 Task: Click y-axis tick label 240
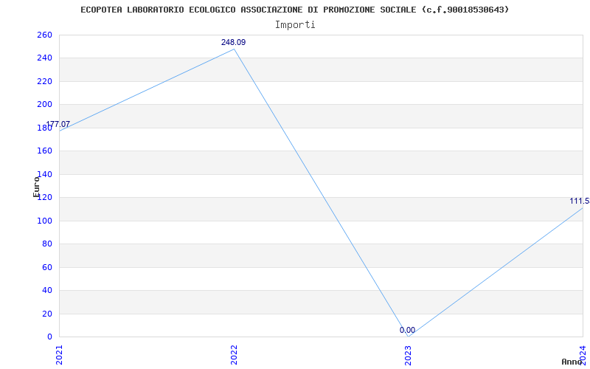pyautogui.click(x=44, y=58)
